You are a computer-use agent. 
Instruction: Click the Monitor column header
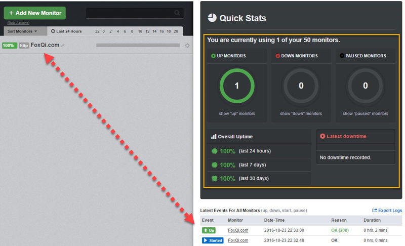235,220
